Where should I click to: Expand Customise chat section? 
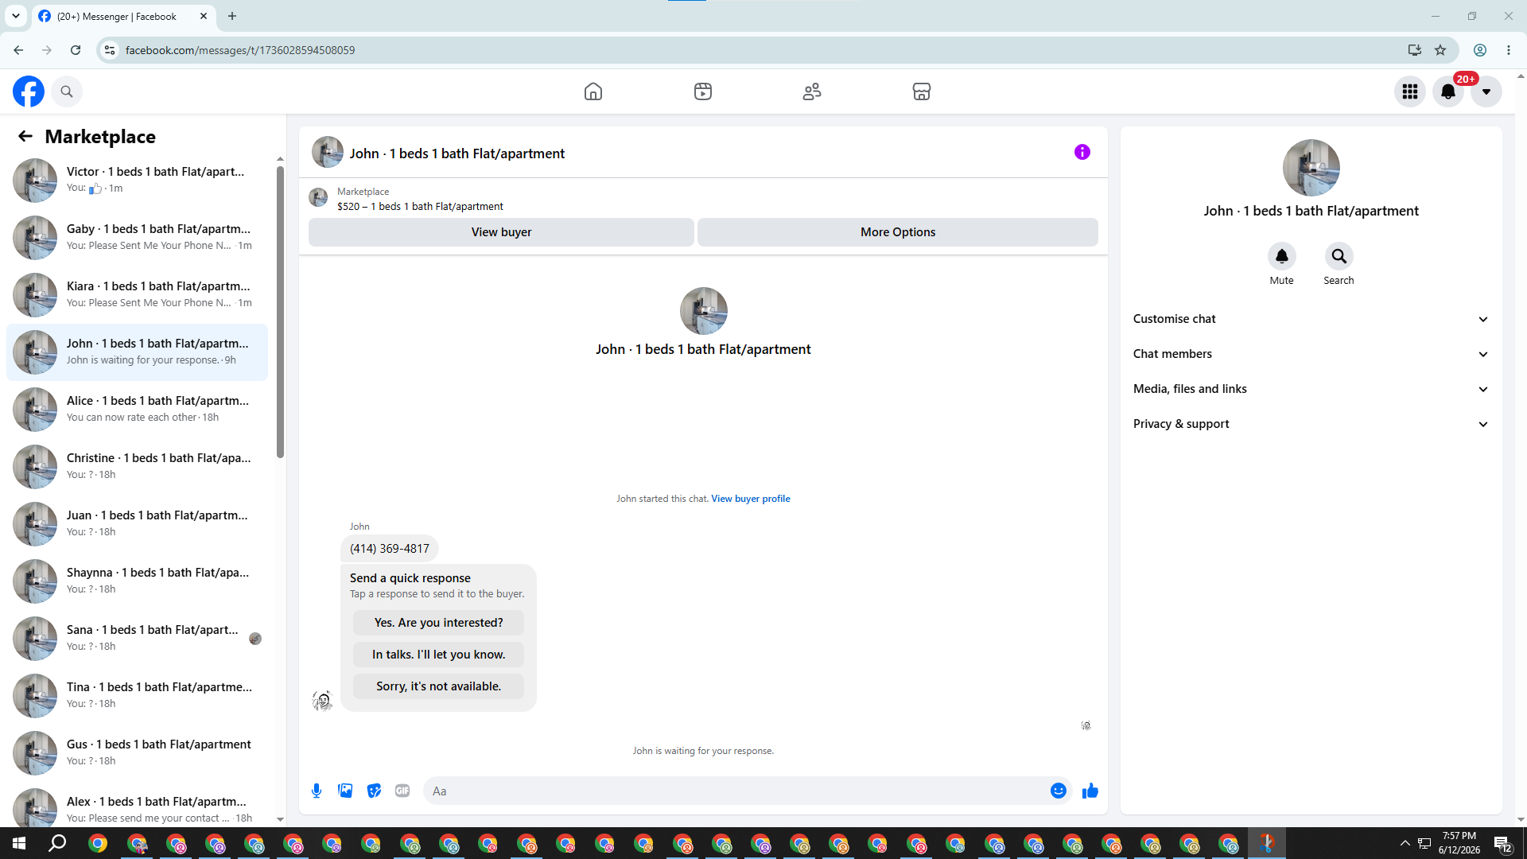1311,319
